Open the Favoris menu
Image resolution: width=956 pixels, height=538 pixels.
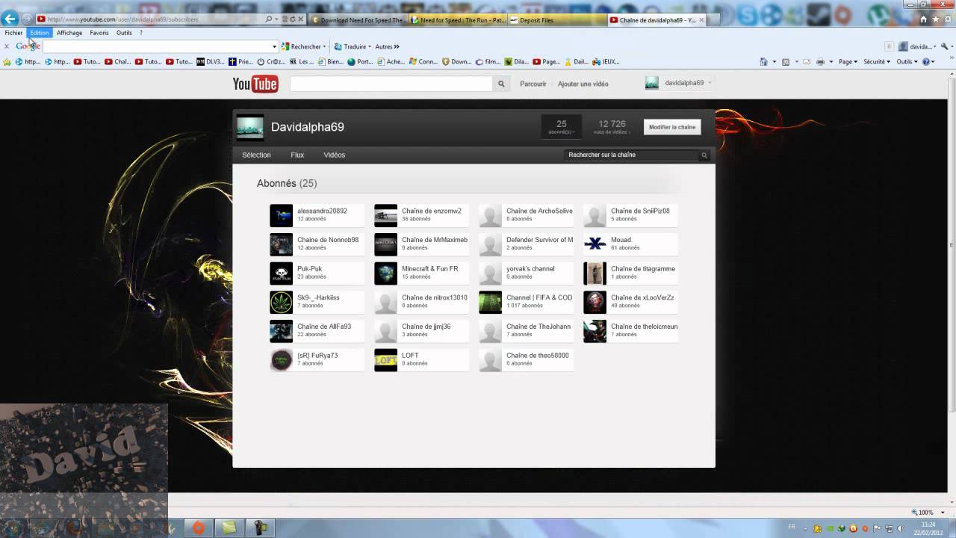[x=99, y=33]
